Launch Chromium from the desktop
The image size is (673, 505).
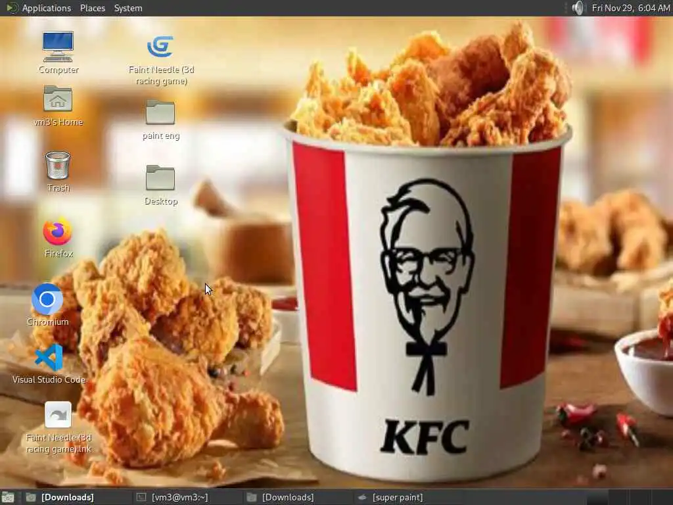(47, 299)
